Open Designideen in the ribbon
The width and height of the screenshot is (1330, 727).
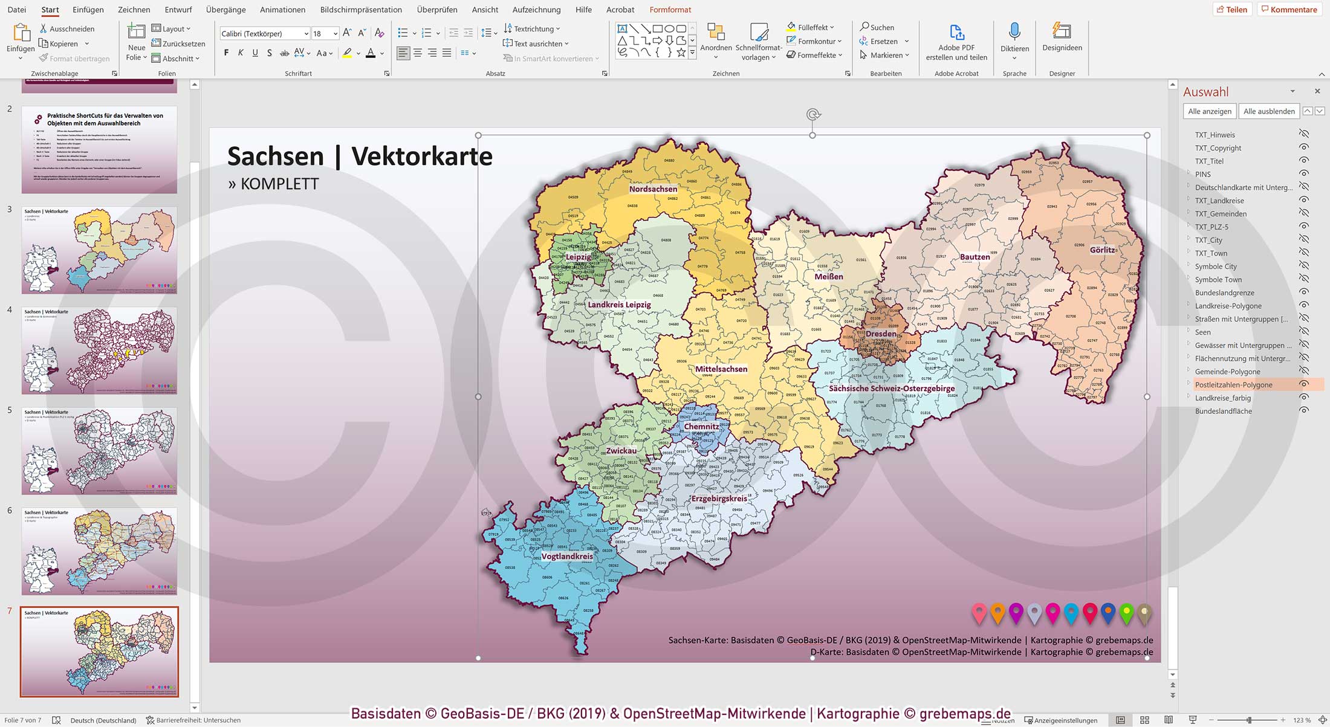coord(1062,39)
